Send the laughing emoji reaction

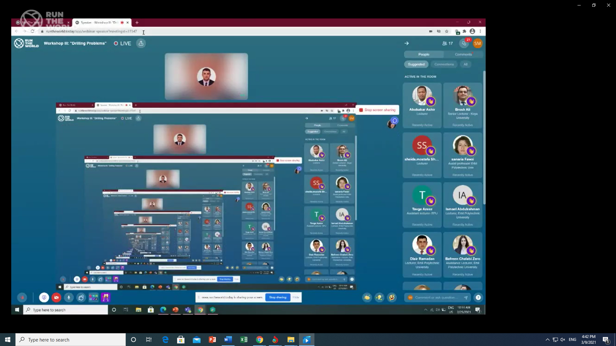(392, 298)
